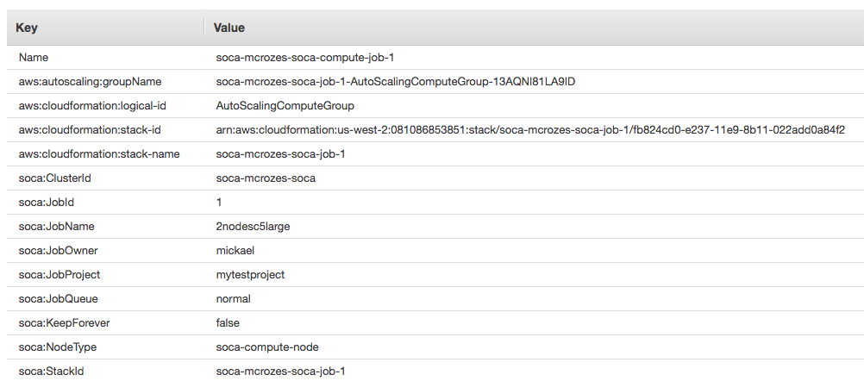Click the soca:ClusterId key cell

coord(53,178)
